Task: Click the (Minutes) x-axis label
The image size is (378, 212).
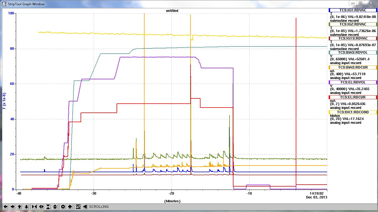Action: [x=172, y=201]
